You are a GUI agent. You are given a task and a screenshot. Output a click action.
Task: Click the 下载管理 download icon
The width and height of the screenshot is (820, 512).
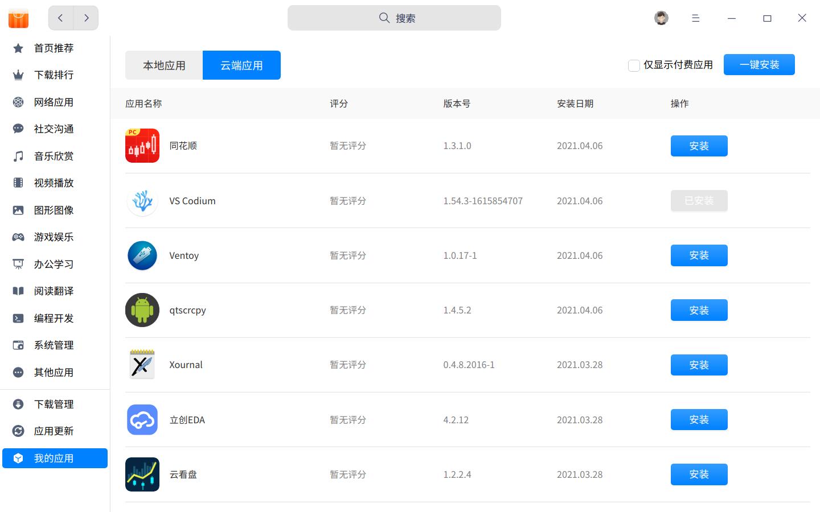(x=18, y=404)
